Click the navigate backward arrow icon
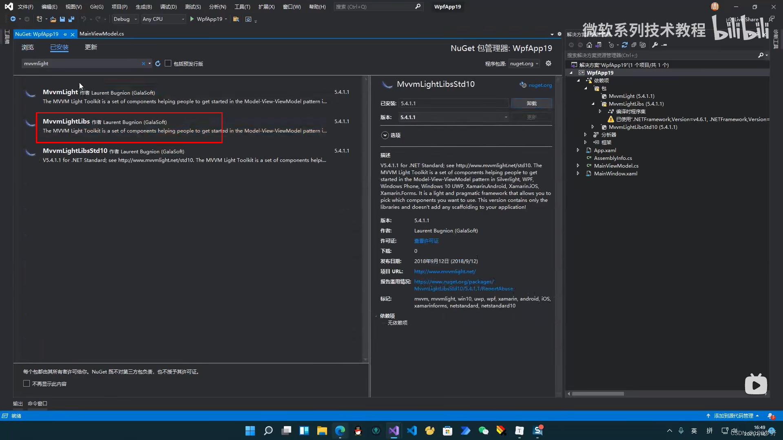 pos(13,19)
